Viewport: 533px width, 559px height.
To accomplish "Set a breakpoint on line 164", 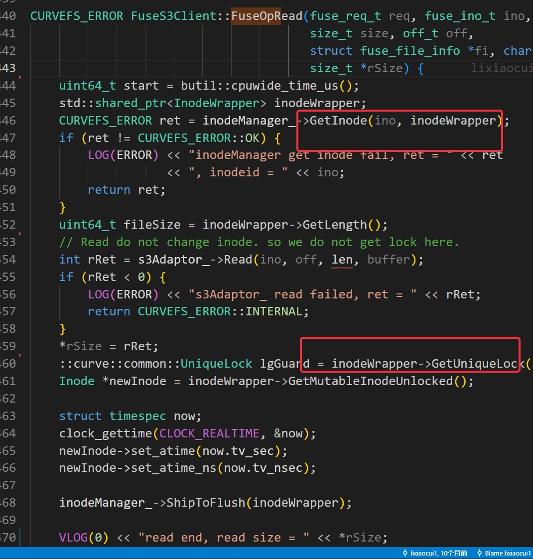I will pyautogui.click(x=5, y=433).
